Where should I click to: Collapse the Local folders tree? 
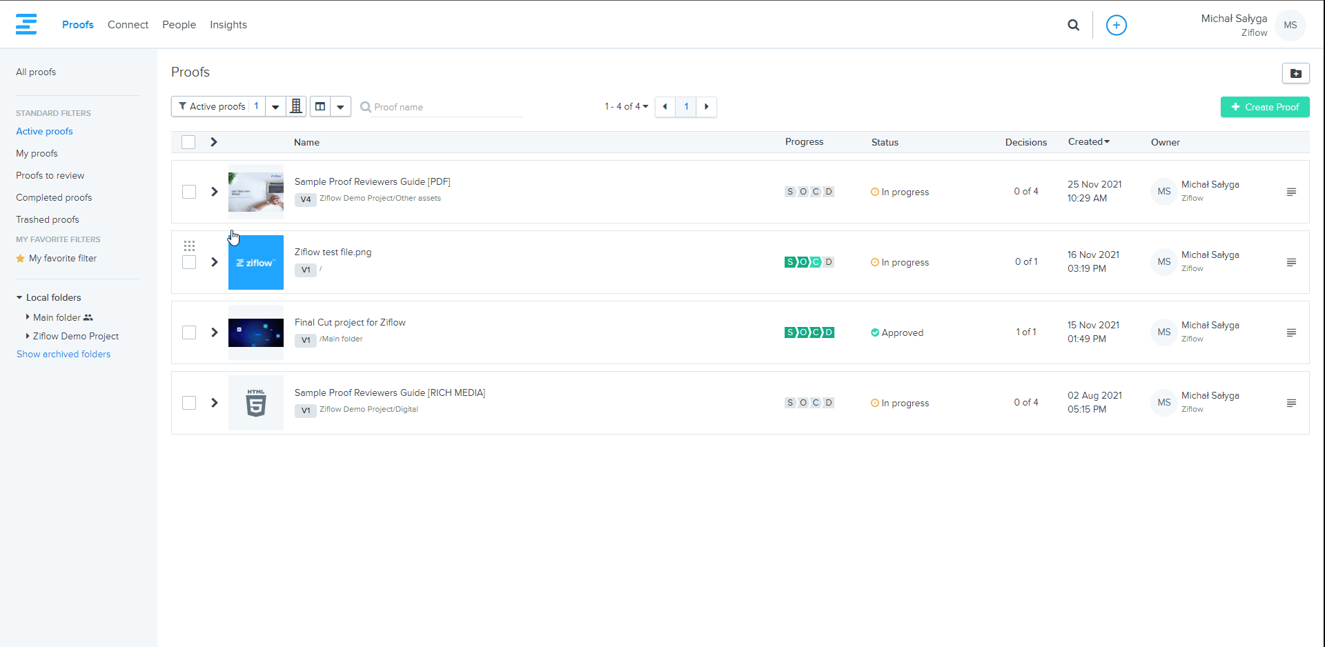[19, 298]
